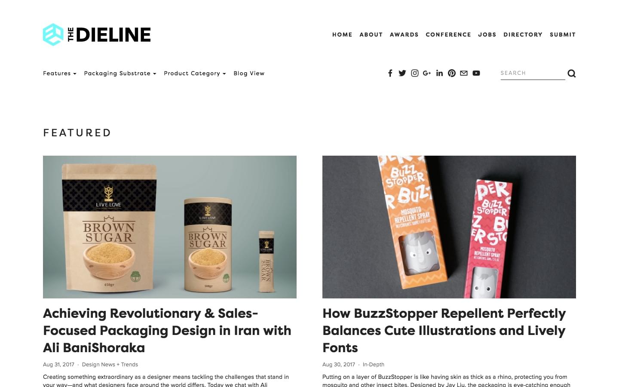
Task: Open the Conference menu item
Action: click(448, 34)
